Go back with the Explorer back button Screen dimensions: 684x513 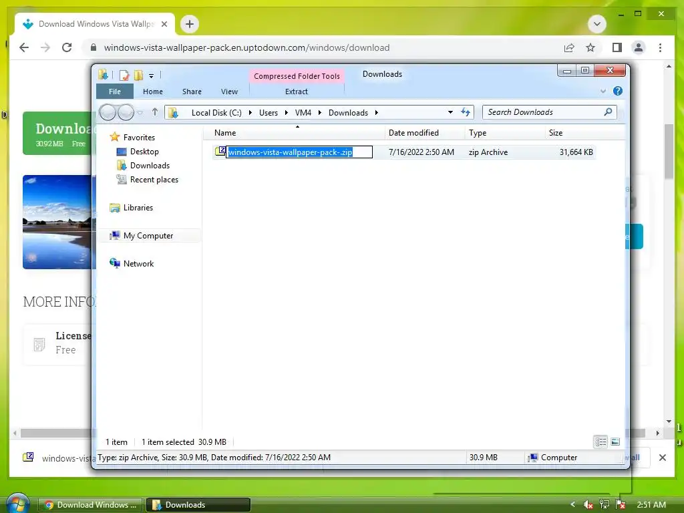point(108,112)
